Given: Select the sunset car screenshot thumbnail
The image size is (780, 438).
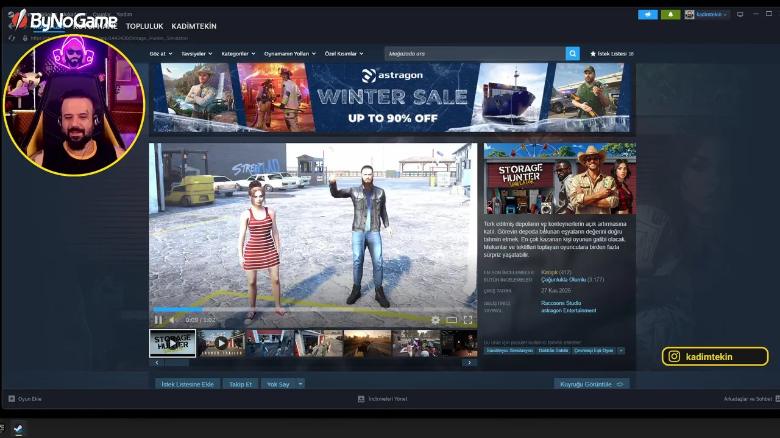Looking at the screenshot, I should pos(367,343).
